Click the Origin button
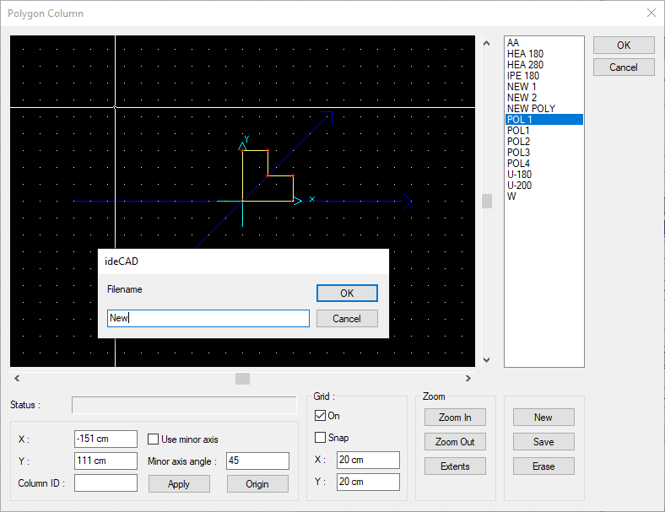 [257, 484]
